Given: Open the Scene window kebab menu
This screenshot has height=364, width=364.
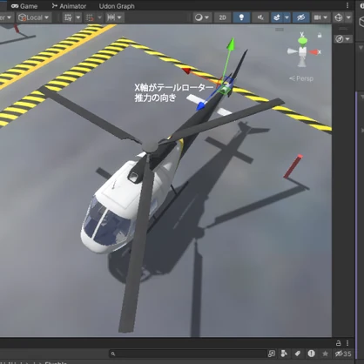Looking at the screenshot, I should pyautogui.click(x=347, y=5).
